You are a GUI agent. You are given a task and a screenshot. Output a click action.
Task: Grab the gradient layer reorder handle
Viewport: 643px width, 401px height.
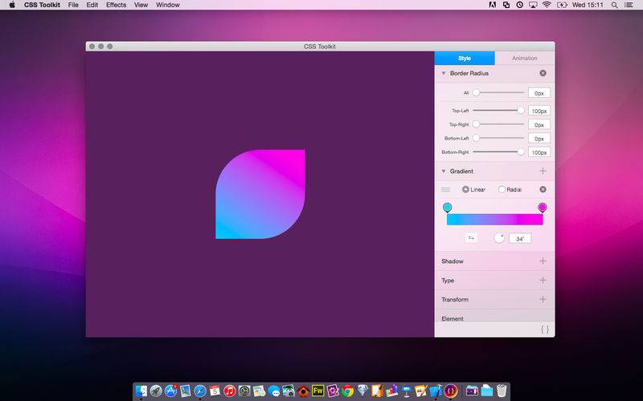pos(445,189)
